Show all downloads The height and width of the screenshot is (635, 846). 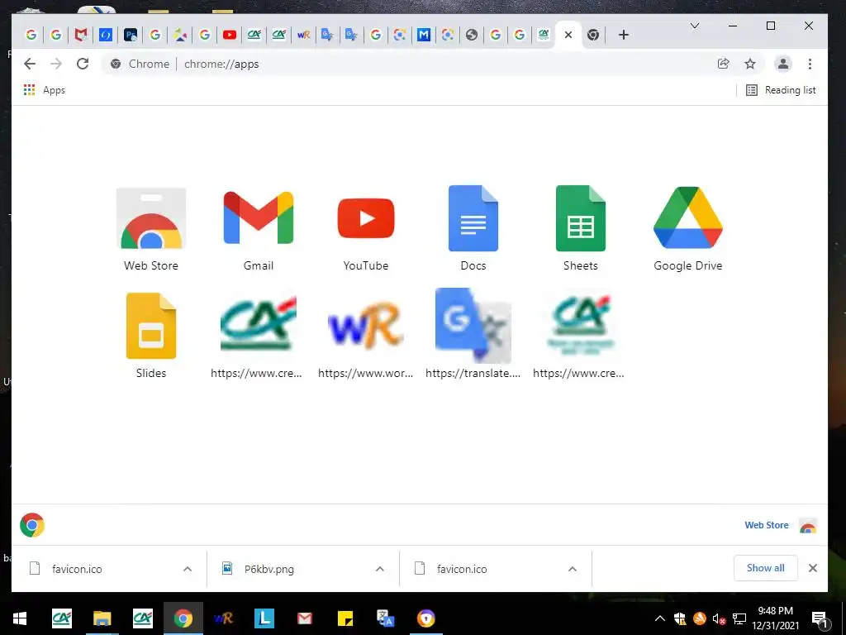(x=765, y=568)
